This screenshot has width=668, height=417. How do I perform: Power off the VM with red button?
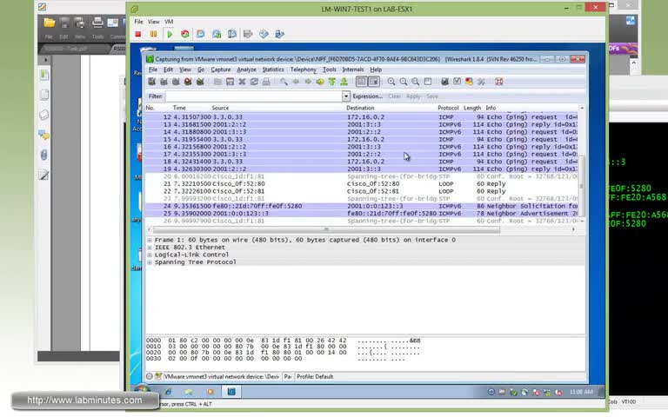(138, 34)
